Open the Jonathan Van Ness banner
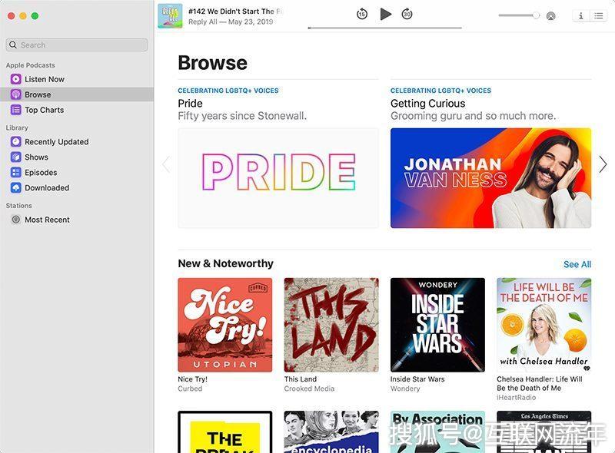The image size is (615, 453). click(x=490, y=178)
